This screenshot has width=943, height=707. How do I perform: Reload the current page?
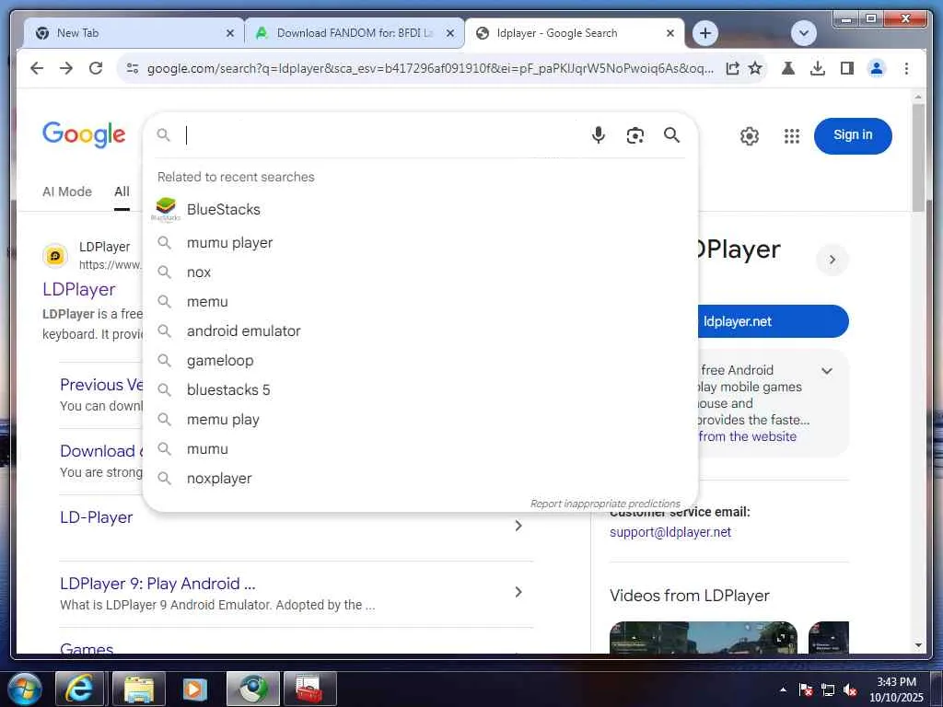pos(96,68)
